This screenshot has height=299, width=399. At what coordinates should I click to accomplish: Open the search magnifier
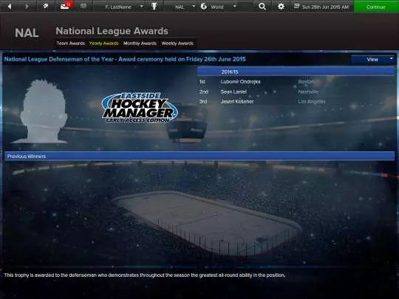tap(262, 7)
